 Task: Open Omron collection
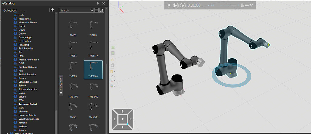coord(22,33)
